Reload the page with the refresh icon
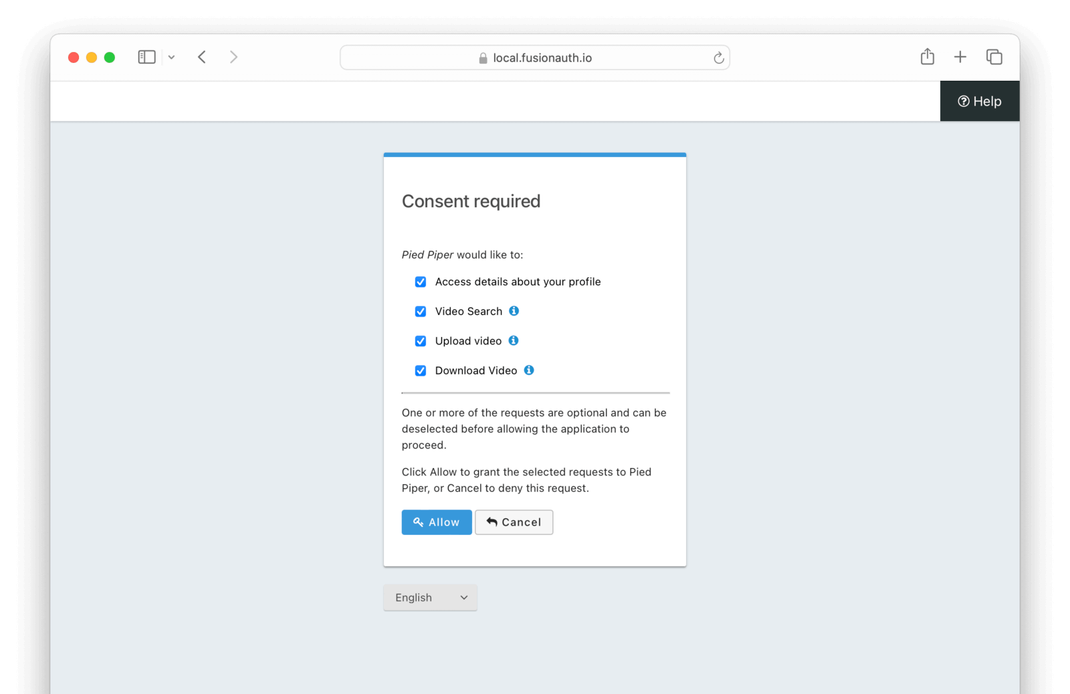 (x=718, y=57)
